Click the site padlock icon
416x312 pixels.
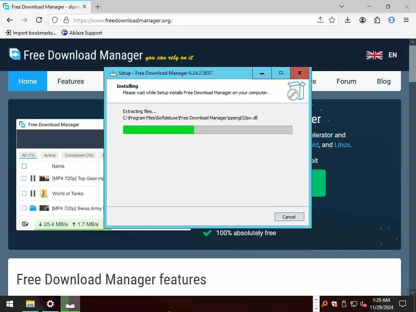(66, 20)
